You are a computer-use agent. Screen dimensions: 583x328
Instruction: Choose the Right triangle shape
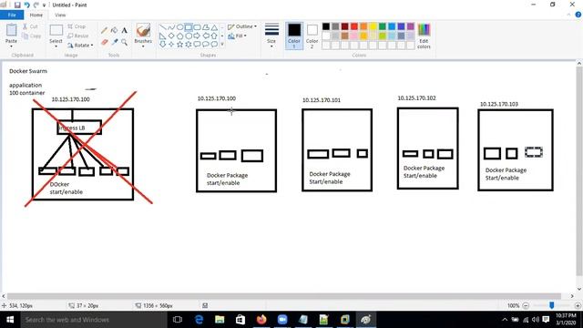pyautogui.click(x=162, y=36)
